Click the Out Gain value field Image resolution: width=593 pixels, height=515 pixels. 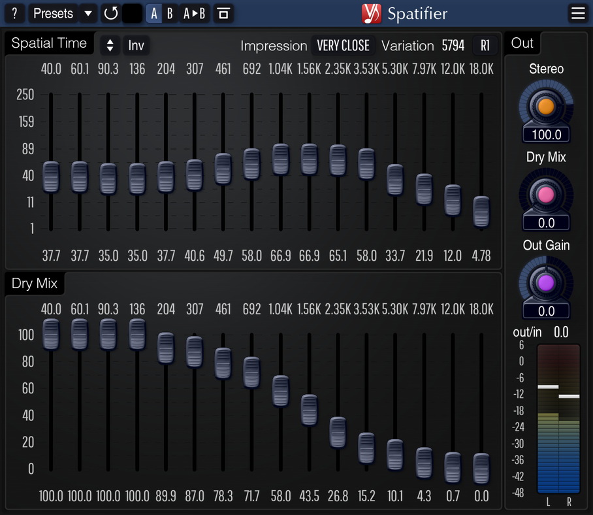(546, 311)
